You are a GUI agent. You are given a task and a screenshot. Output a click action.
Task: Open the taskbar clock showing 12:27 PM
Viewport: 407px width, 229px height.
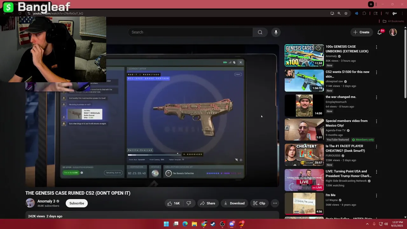(x=397, y=224)
